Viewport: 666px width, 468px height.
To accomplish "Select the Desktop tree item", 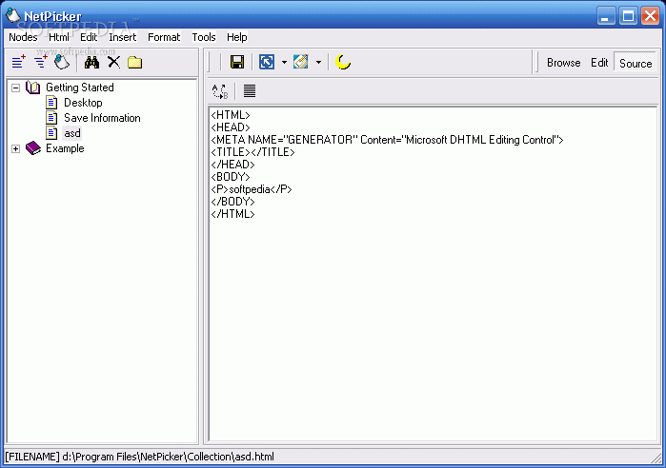I will tap(83, 103).
